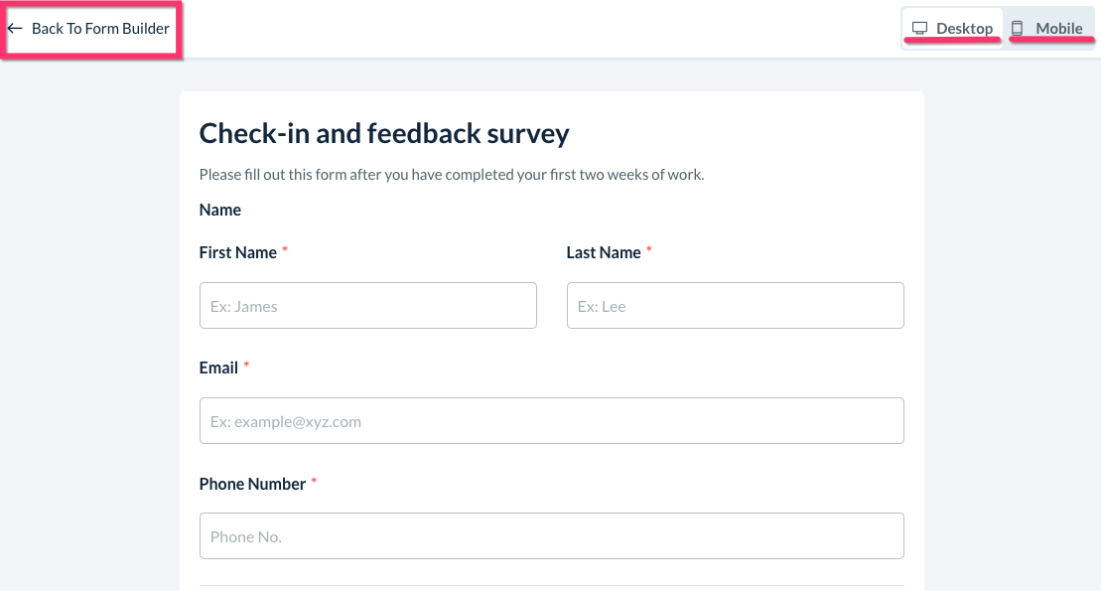Focus the Last Name input field
Image resolution: width=1101 pixels, height=591 pixels.
coord(735,306)
